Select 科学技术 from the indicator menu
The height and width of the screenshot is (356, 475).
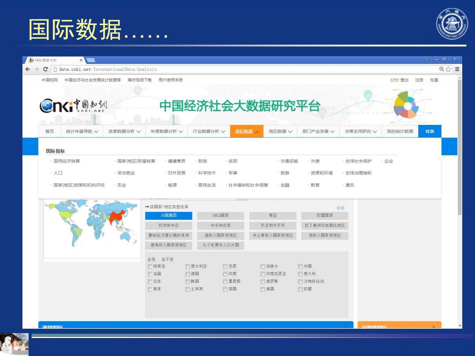207,173
